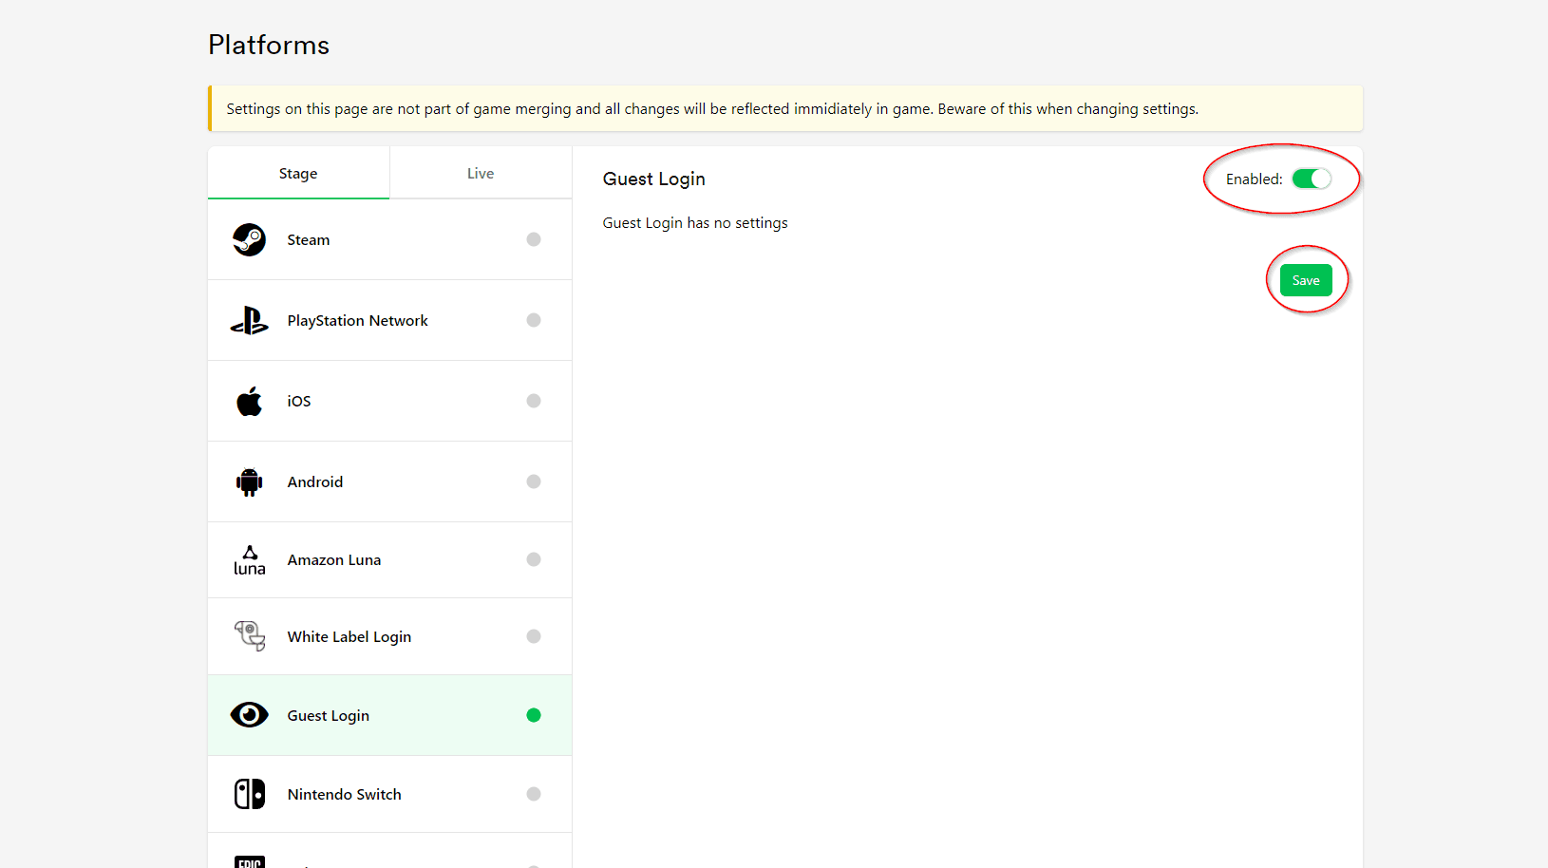This screenshot has width=1548, height=868.
Task: Click the green Guest Login status dot
Action: click(534, 715)
